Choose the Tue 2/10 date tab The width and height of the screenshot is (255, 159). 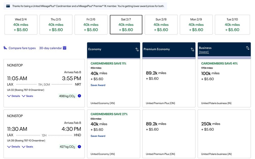click(232, 25)
